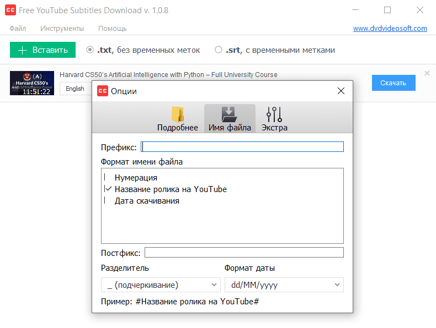Select .srt with timestamps radio button
The image size is (436, 328).
coord(219,50)
